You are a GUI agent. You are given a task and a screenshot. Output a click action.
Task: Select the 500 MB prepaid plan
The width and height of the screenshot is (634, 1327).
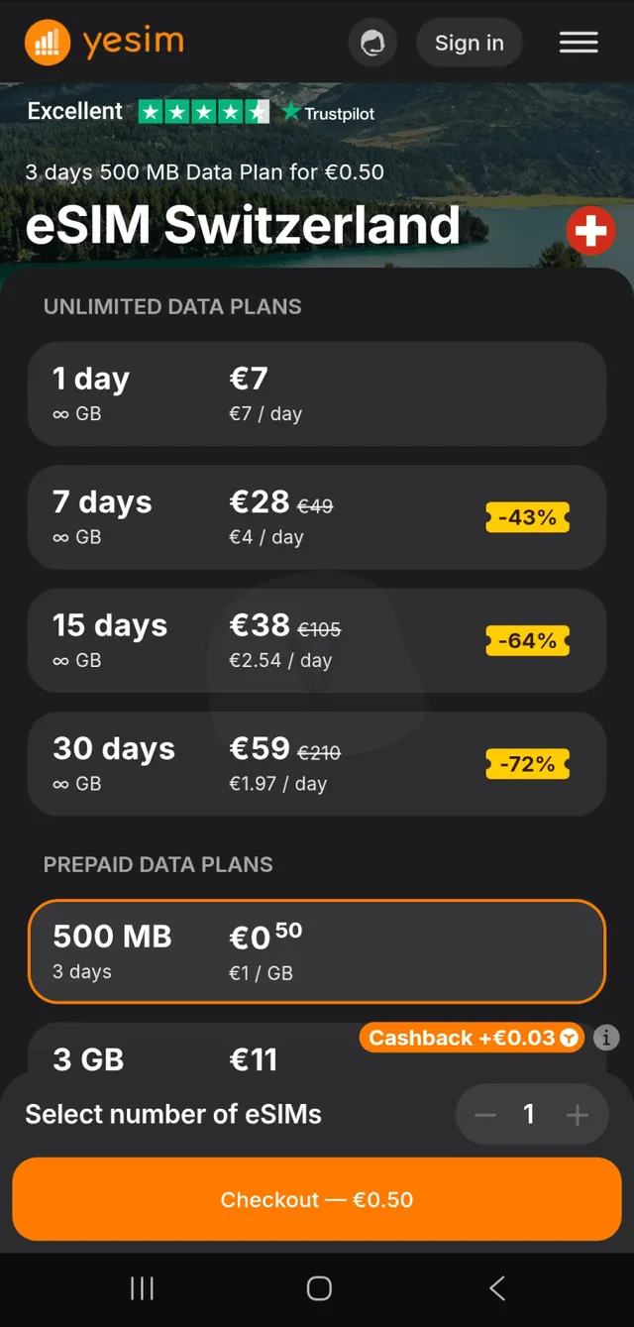pos(317,951)
